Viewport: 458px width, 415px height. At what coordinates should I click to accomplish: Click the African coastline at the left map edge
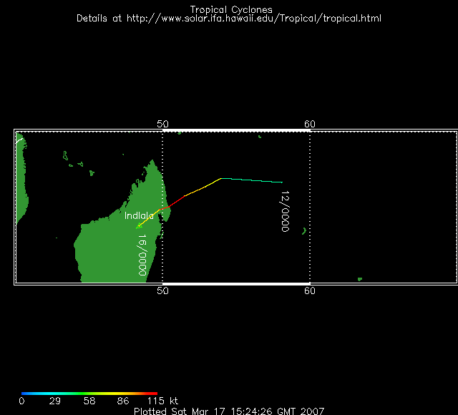[x=21, y=179]
